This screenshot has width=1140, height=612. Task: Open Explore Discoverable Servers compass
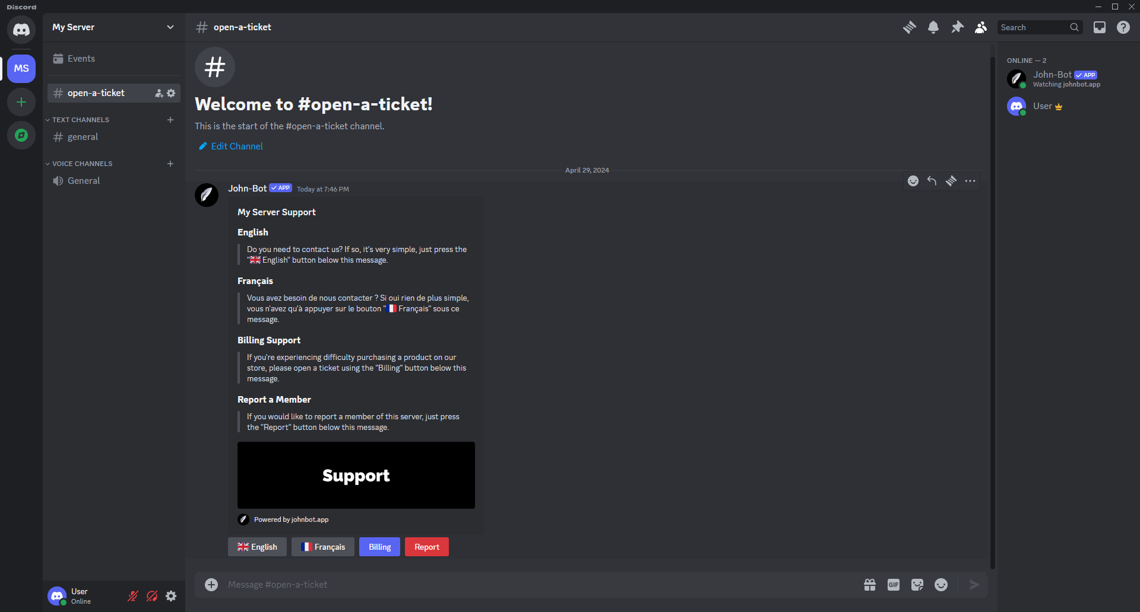pyautogui.click(x=21, y=135)
